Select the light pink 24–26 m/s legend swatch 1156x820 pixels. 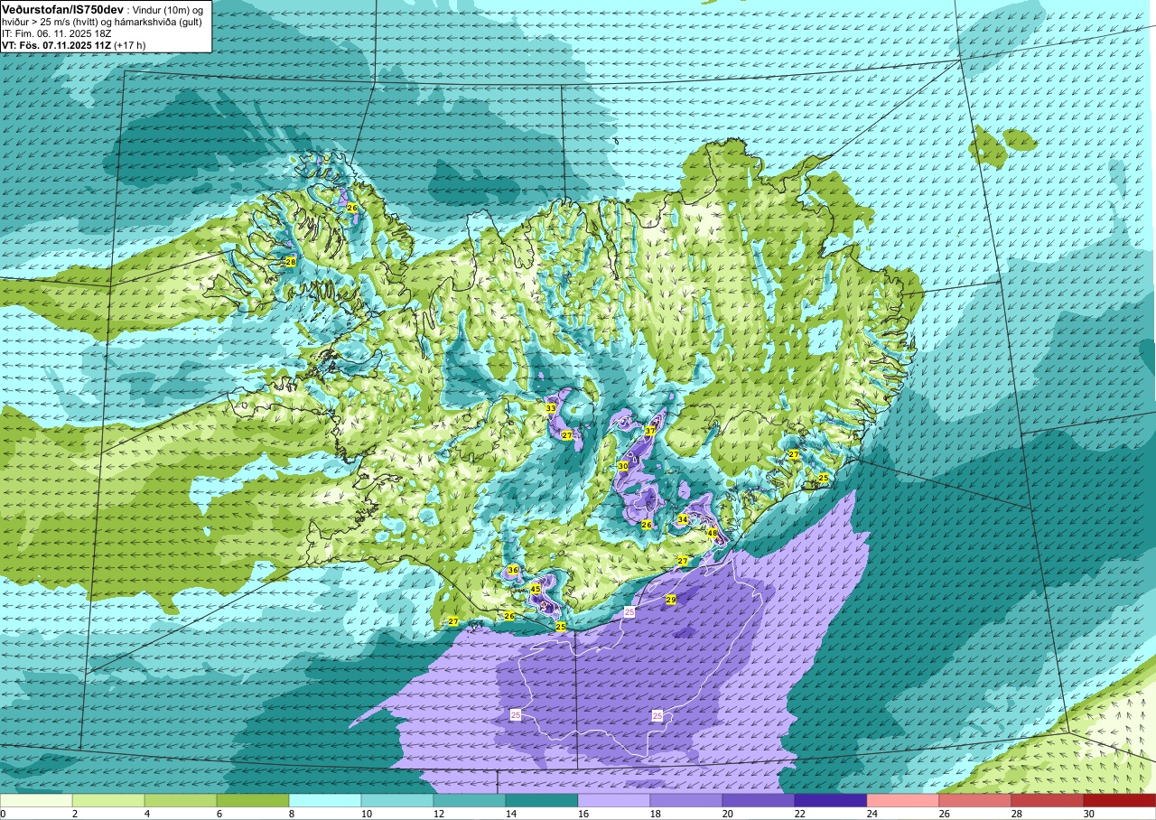903,800
